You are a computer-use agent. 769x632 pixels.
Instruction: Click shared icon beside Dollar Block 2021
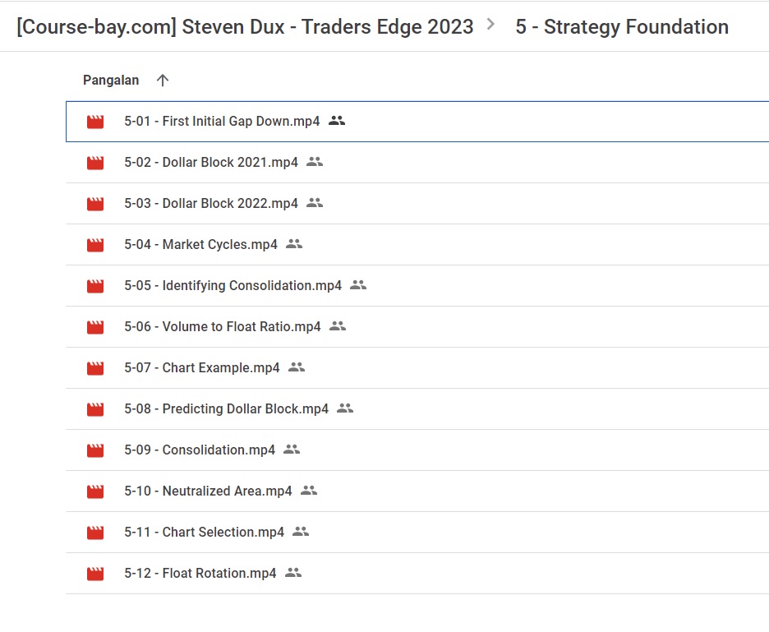click(315, 161)
